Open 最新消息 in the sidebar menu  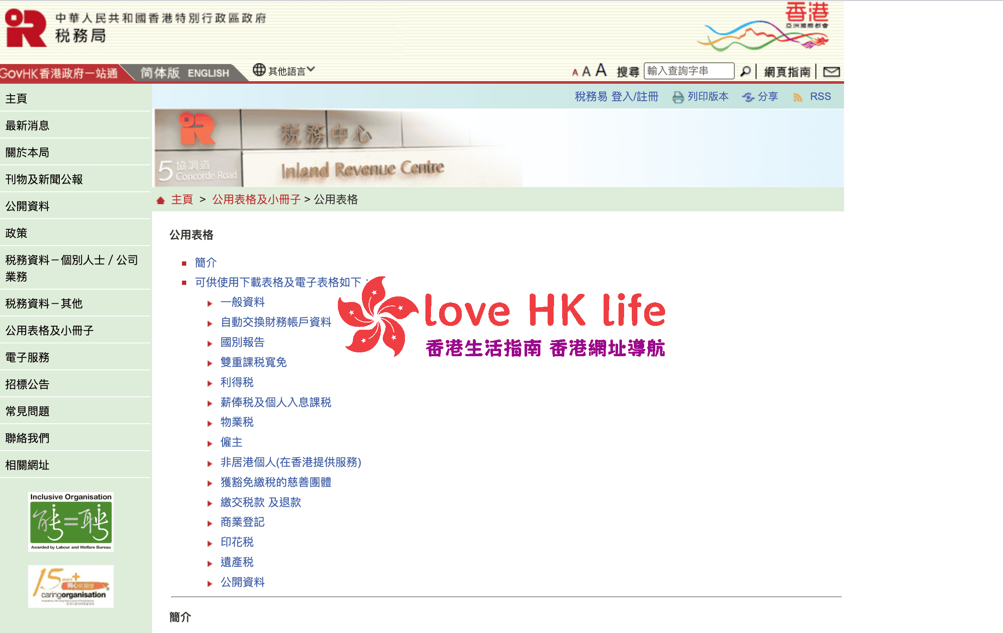pos(27,125)
